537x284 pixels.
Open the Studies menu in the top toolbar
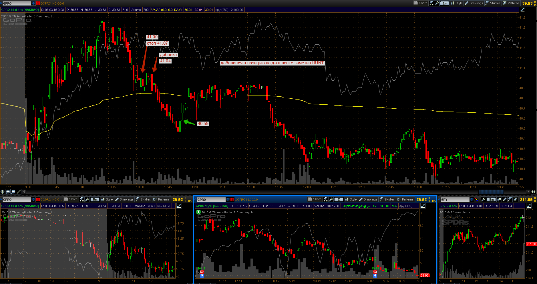(493, 3)
